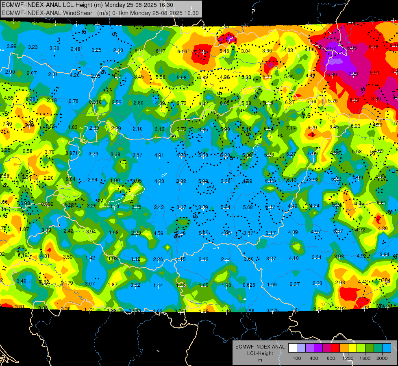
Task: Click the wind shear value 0.275
Action: [x=273, y=310]
